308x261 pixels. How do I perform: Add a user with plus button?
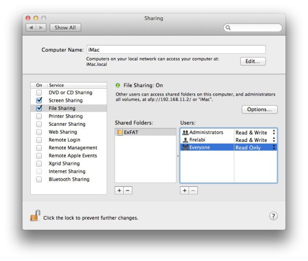(x=184, y=191)
